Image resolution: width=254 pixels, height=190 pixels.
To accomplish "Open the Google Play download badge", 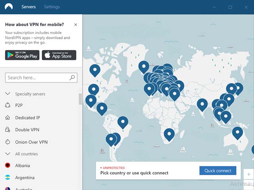I will [x=22, y=55].
